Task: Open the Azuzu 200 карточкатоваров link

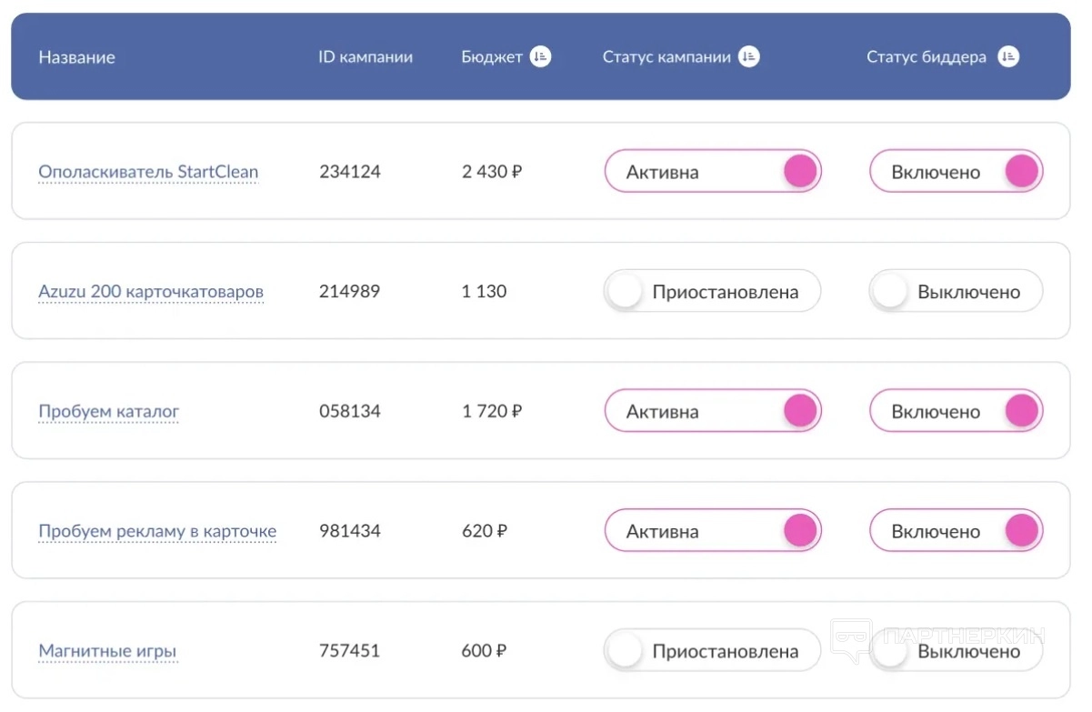Action: coord(151,292)
